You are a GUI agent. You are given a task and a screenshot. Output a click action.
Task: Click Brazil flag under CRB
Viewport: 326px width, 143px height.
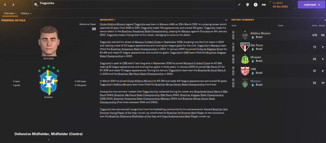[253, 73]
